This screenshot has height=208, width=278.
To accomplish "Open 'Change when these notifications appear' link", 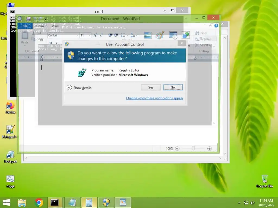I will click(x=154, y=98).
